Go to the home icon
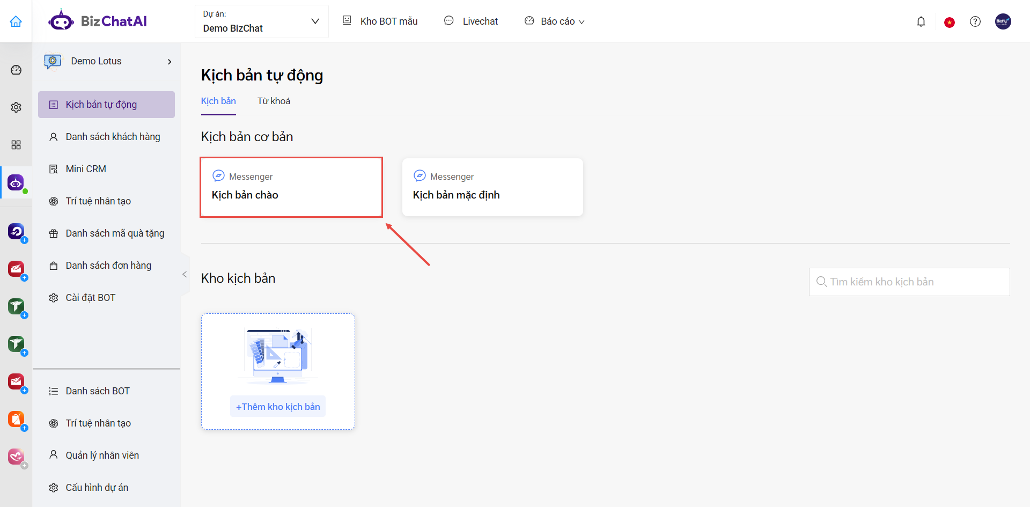 pos(16,21)
